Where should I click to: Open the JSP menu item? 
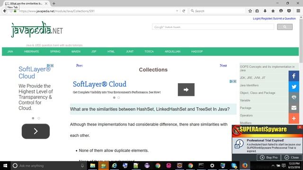pos(94,51)
